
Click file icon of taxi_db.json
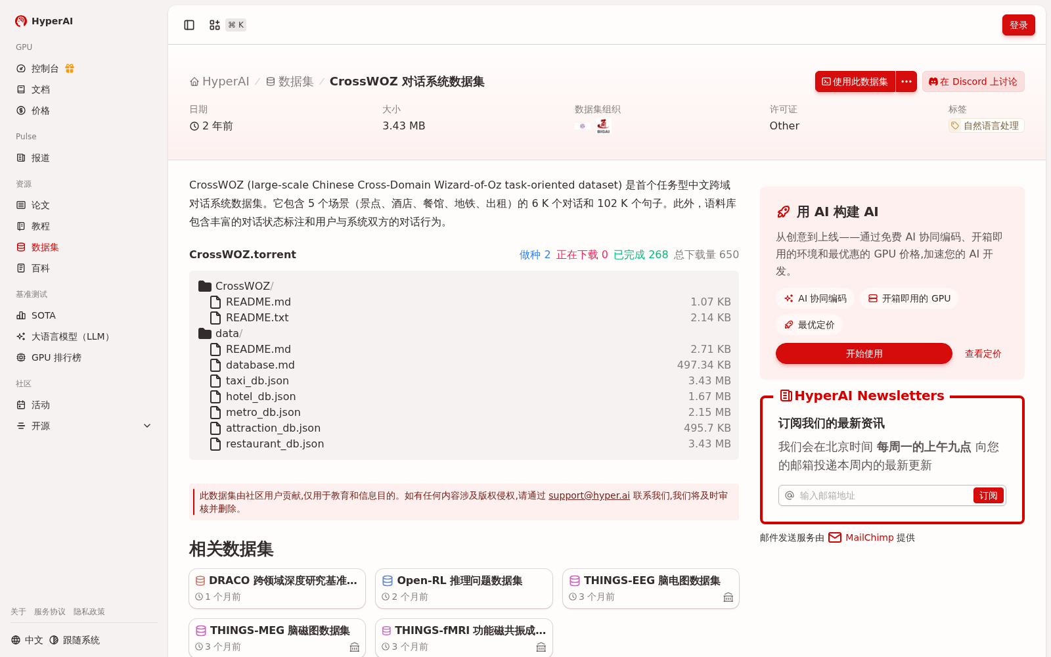tap(215, 380)
